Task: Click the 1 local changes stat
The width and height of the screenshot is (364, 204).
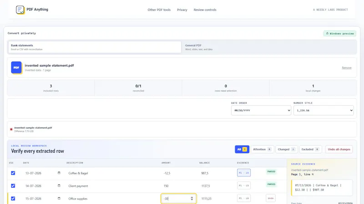Action: (x=313, y=88)
